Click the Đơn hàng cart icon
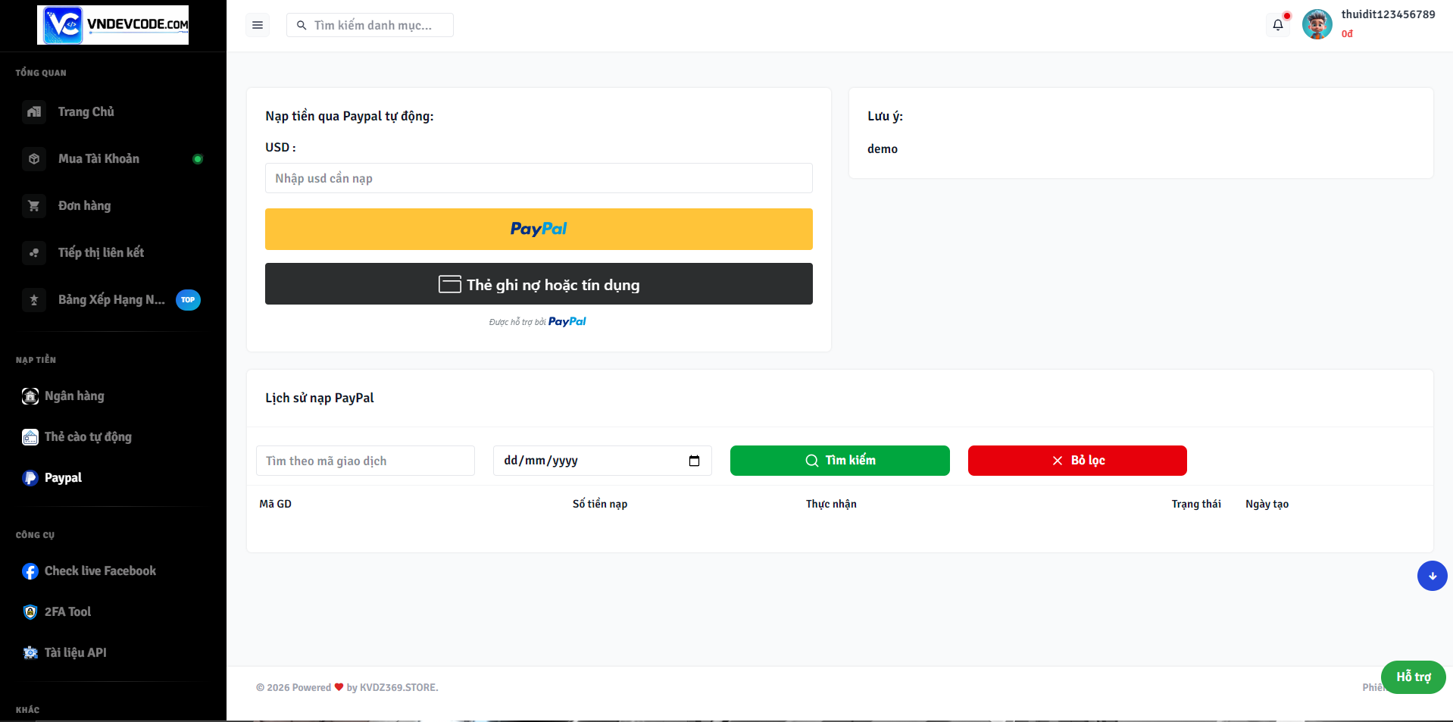1453x722 pixels. (x=34, y=206)
